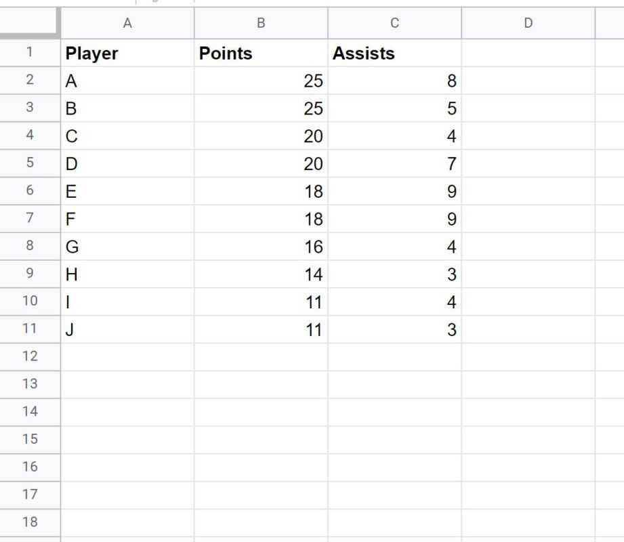Click the Player header cell
The width and height of the screenshot is (624, 542).
(127, 53)
